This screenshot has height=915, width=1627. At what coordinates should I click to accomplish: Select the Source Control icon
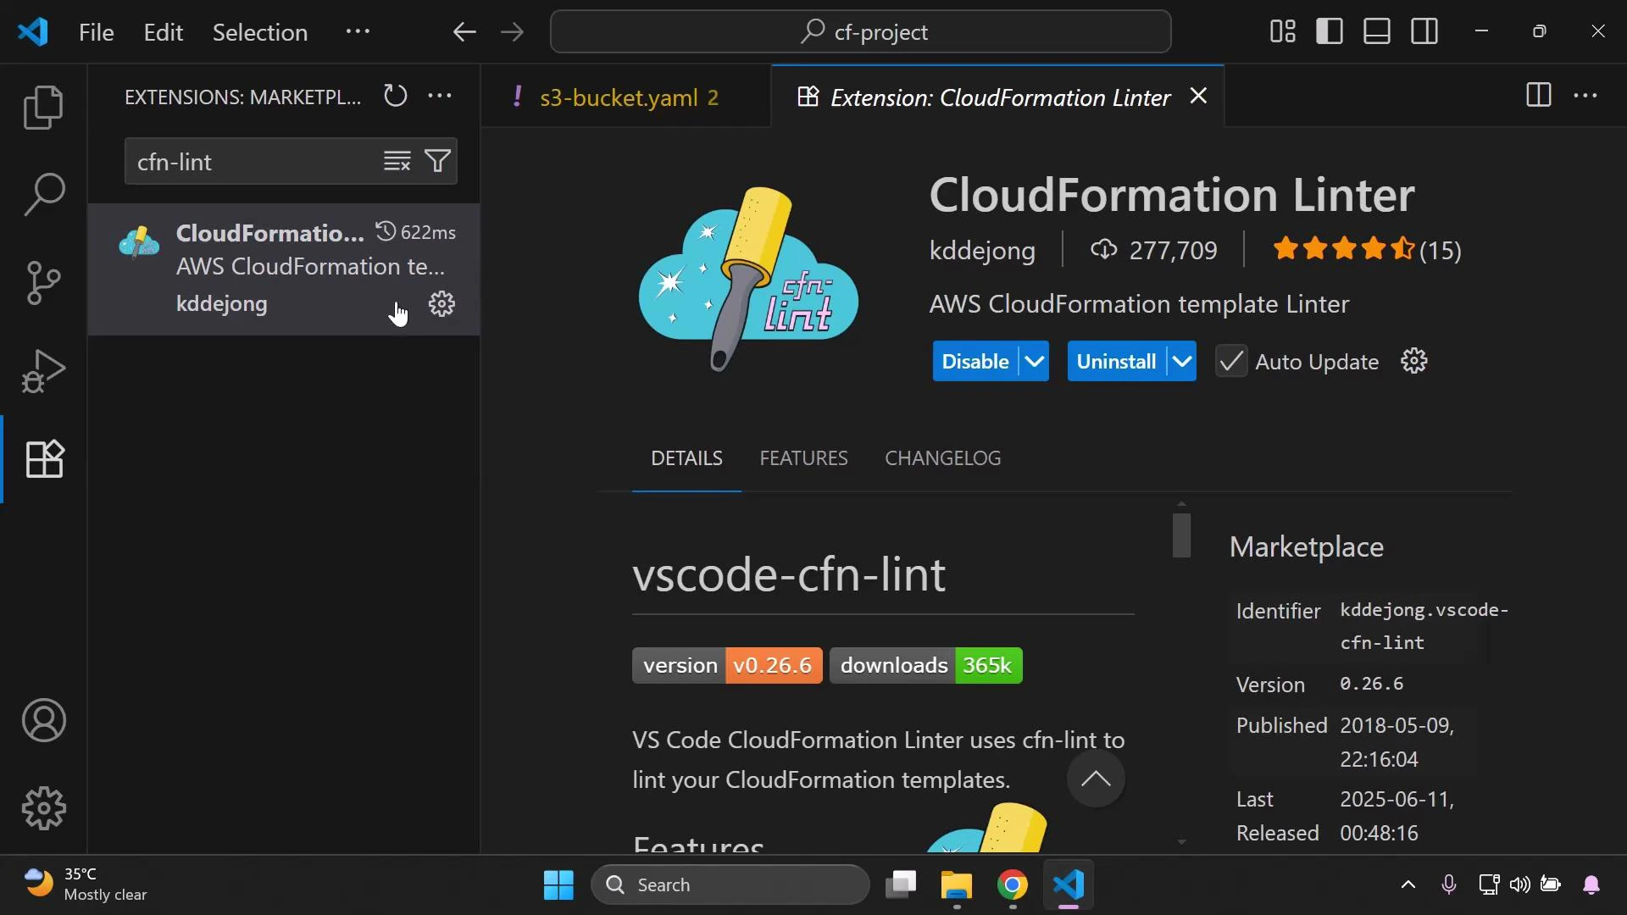point(43,282)
